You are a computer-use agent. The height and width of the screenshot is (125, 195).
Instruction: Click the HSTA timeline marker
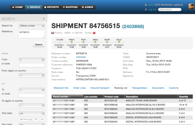pos(83,42)
